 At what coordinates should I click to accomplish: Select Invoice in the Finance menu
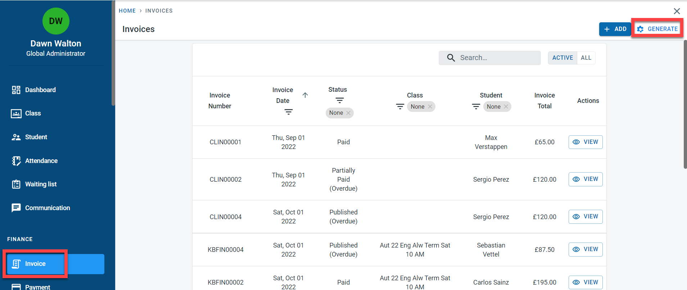[x=35, y=264]
